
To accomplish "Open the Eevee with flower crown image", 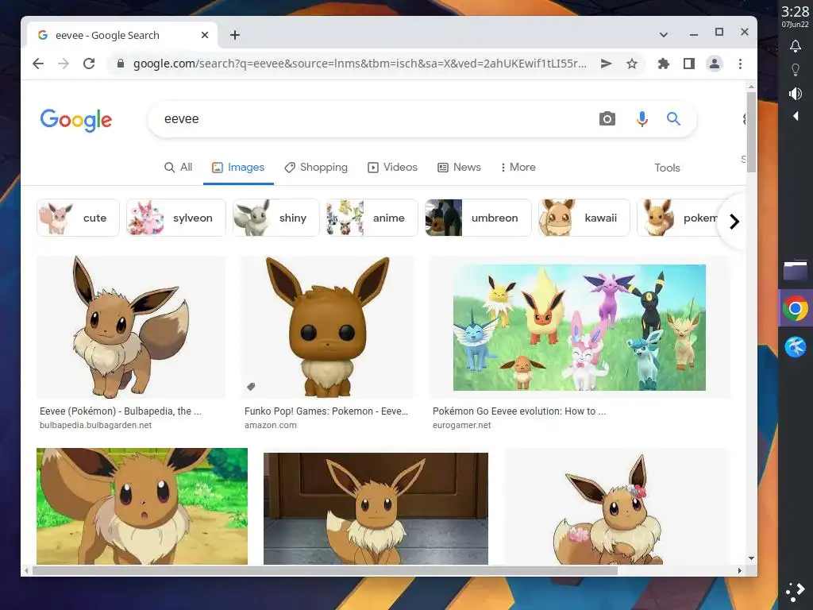I will [x=617, y=506].
